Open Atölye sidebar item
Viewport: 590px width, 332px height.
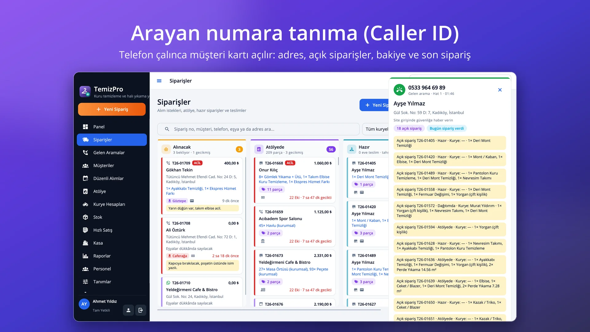coord(112,191)
